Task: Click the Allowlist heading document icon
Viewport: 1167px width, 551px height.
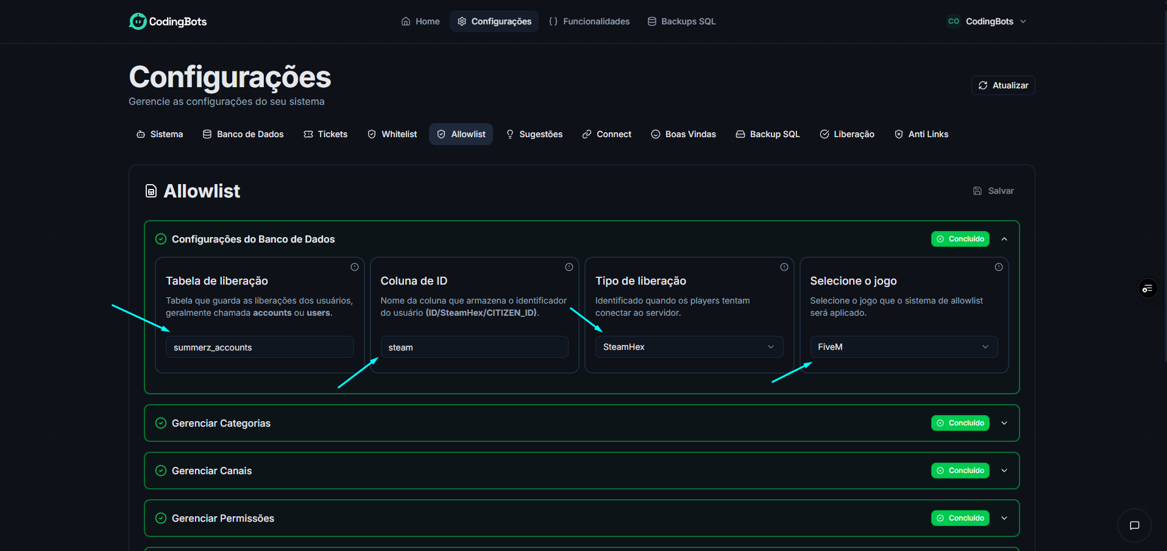Action: coord(151,191)
